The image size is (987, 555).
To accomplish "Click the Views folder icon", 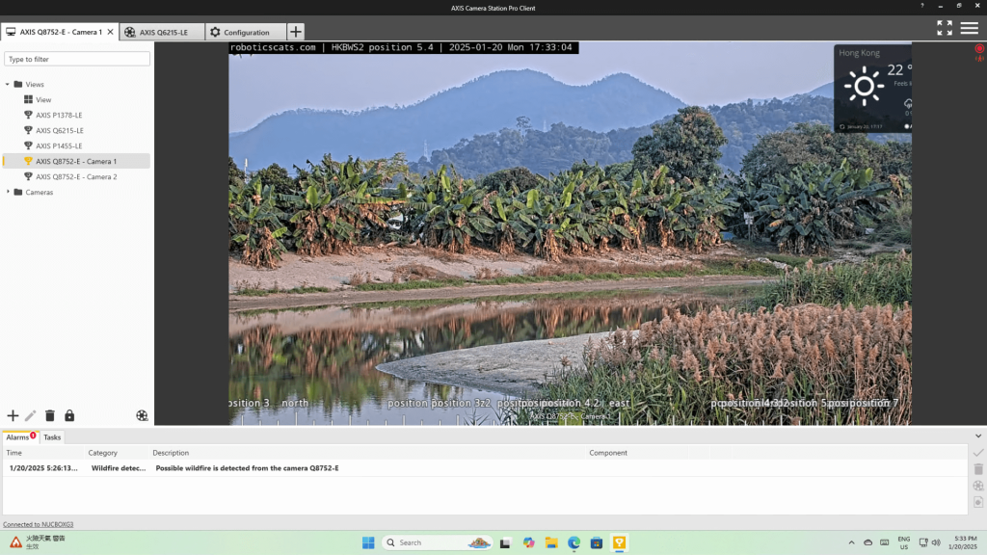I will coord(18,85).
